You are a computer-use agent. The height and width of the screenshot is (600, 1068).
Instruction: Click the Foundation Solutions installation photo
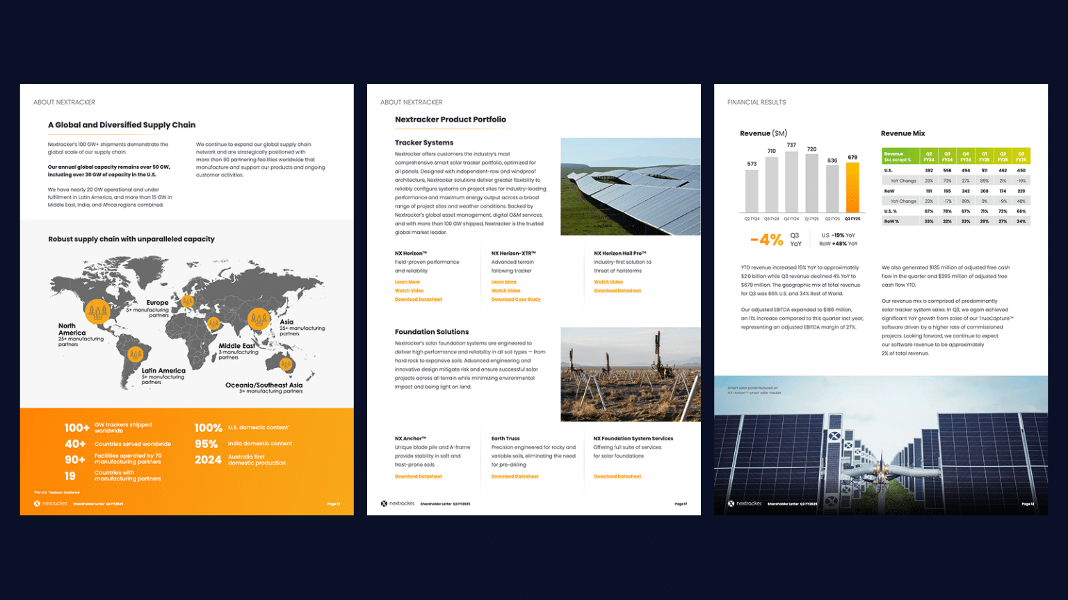coord(630,374)
